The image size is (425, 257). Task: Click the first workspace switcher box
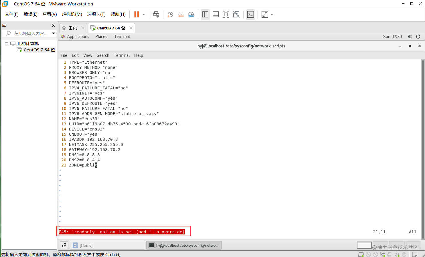(364, 245)
